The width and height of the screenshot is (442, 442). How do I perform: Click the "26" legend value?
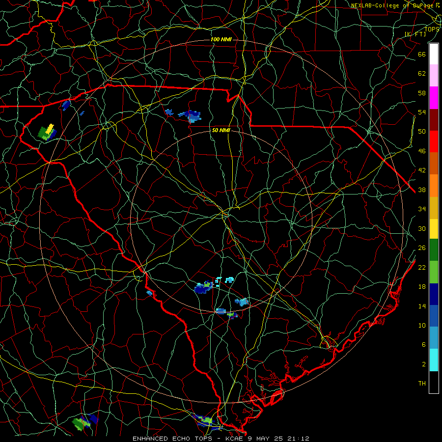point(422,248)
